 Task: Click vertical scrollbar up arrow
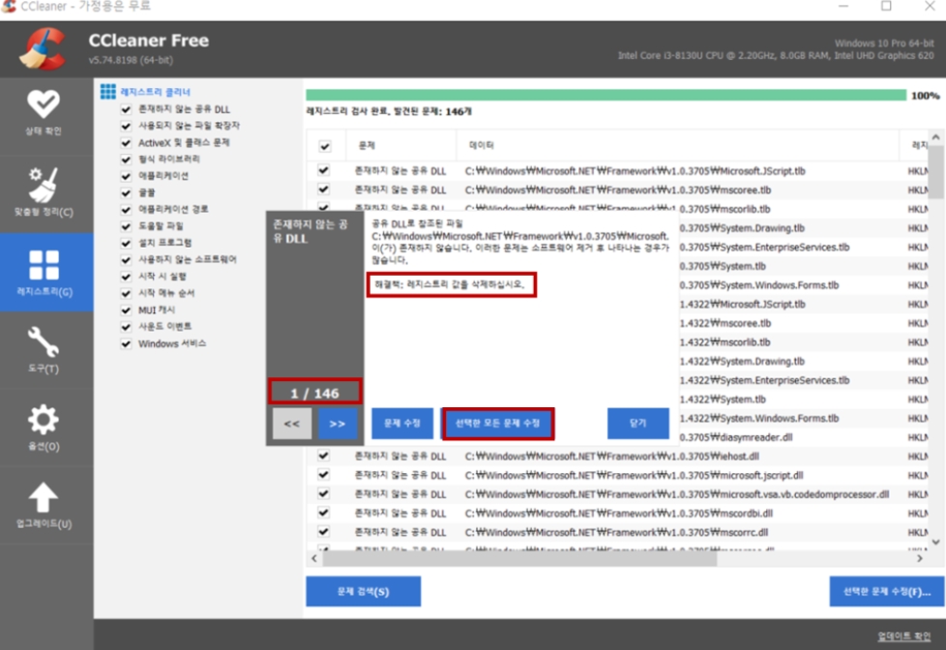[x=935, y=137]
